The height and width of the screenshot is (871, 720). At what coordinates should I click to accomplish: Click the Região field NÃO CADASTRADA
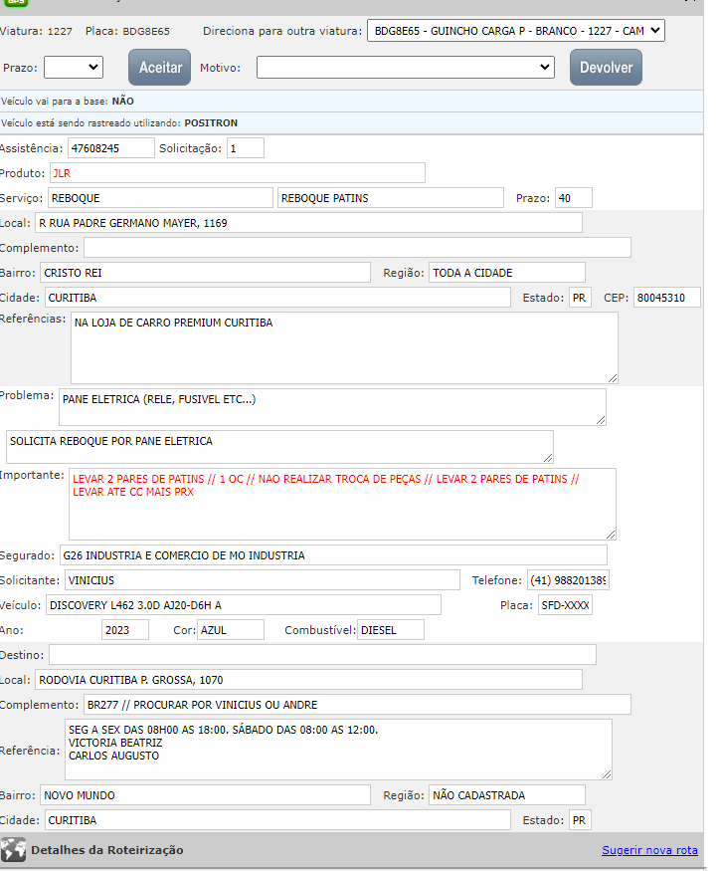tap(507, 795)
